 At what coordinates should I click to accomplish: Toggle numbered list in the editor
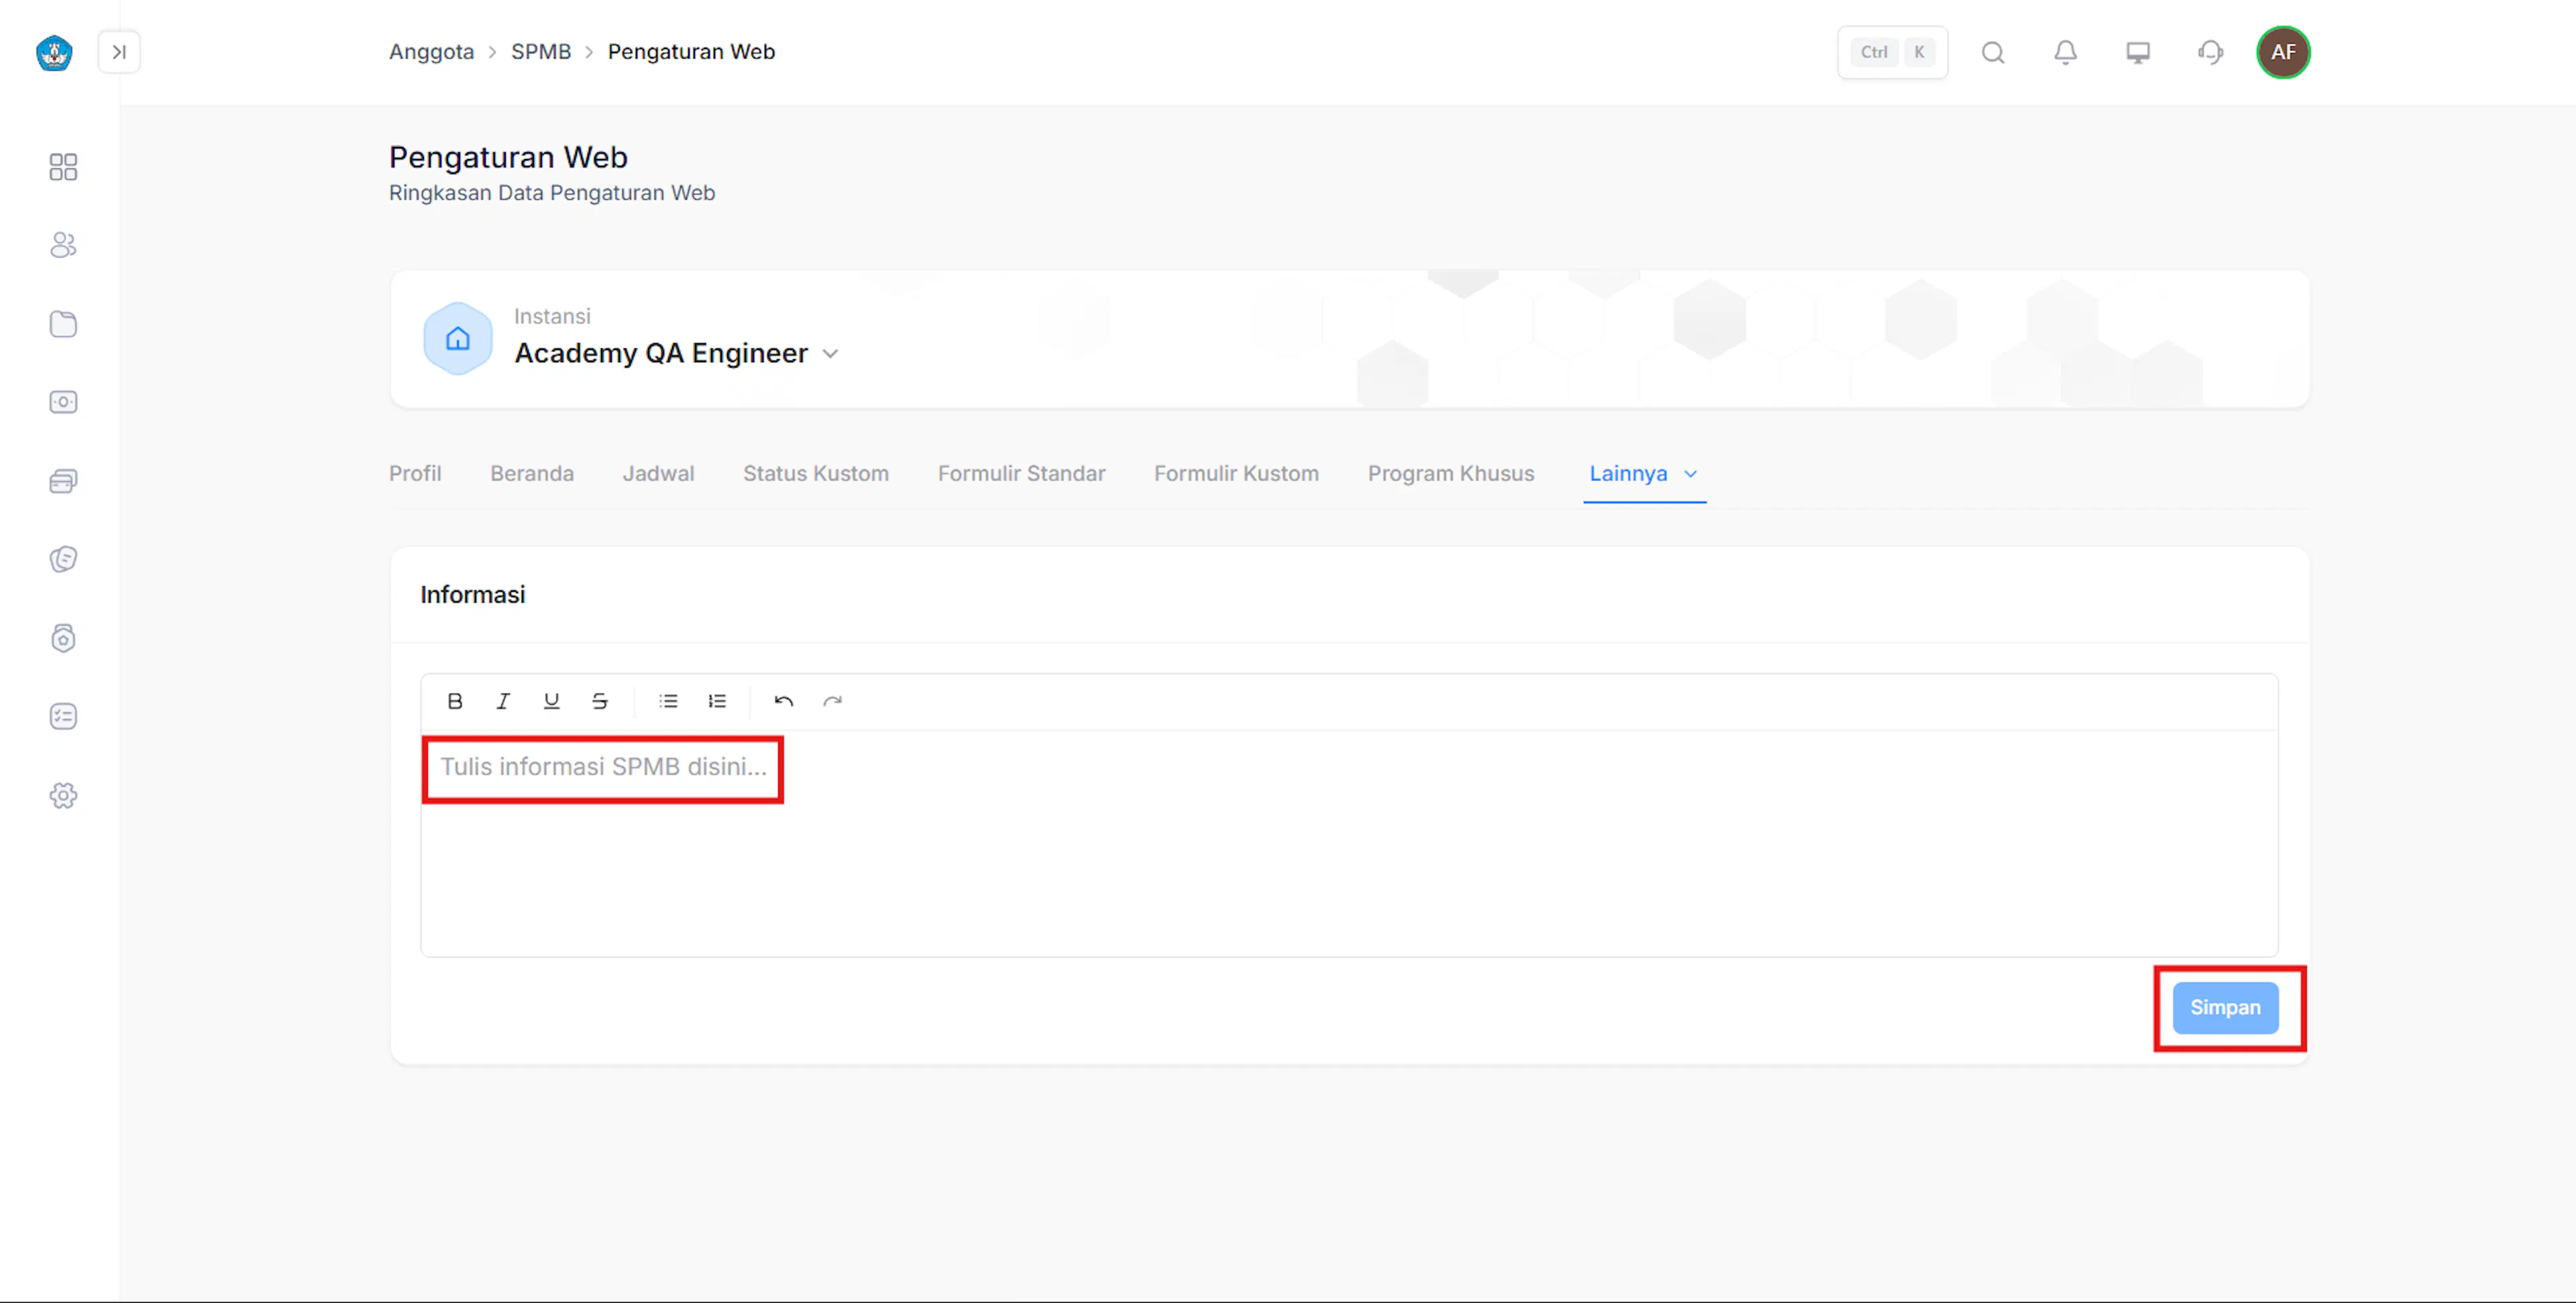click(717, 701)
